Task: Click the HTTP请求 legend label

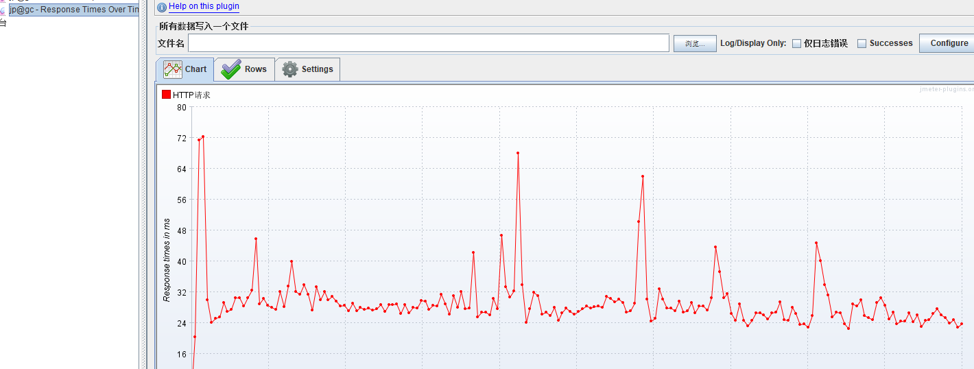Action: pyautogui.click(x=191, y=95)
